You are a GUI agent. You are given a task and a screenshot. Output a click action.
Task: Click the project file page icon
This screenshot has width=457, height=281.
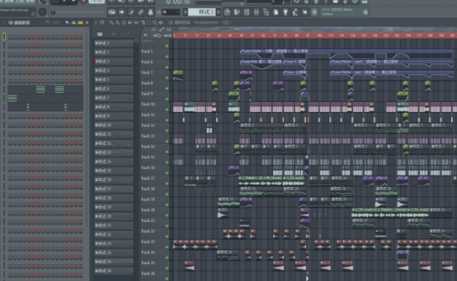[x=276, y=12]
